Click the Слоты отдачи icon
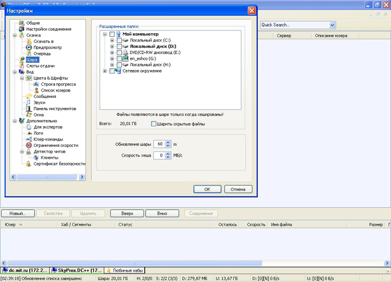 [x=22, y=66]
